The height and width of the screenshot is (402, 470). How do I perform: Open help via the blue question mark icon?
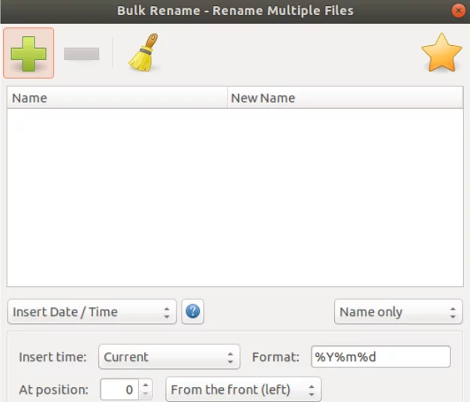point(193,312)
